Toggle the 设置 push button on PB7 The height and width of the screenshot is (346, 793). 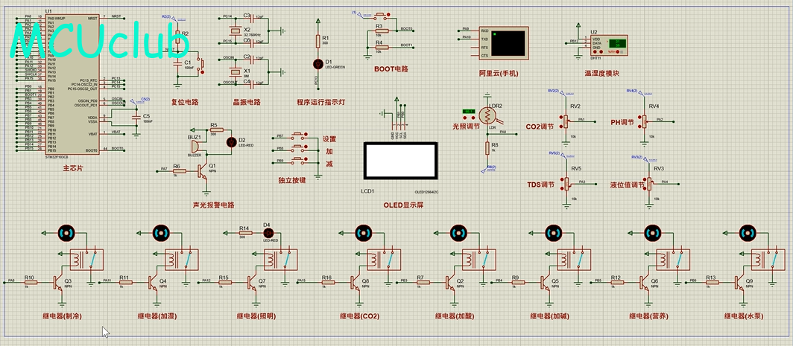(297, 136)
